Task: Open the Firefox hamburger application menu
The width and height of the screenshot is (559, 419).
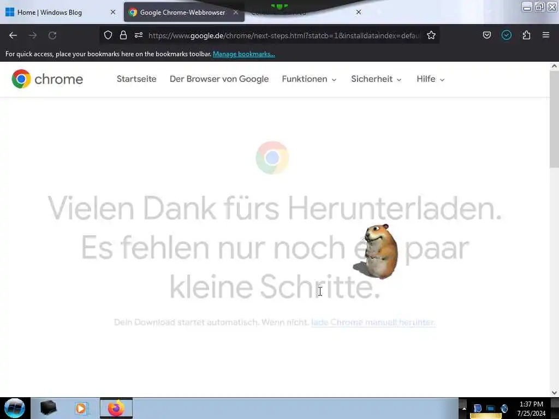Action: coord(546,35)
